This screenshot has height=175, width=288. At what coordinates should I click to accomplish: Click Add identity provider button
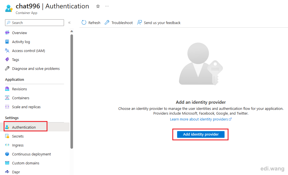coord(201,134)
